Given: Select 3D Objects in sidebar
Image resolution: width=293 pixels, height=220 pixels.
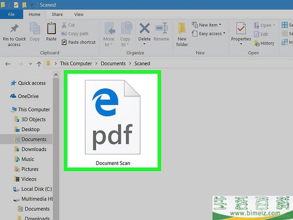Looking at the screenshot, I should point(30,119).
